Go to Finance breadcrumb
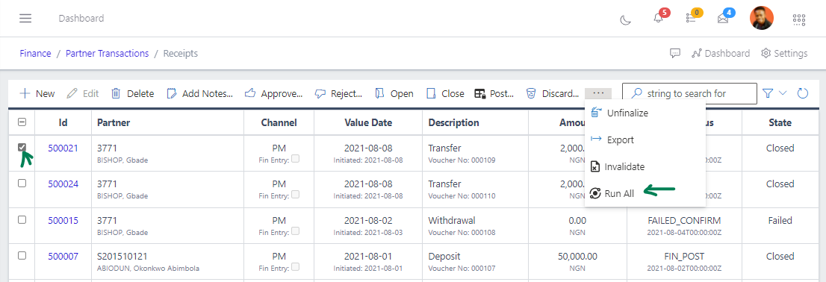Image resolution: width=826 pixels, height=282 pixels. point(35,53)
